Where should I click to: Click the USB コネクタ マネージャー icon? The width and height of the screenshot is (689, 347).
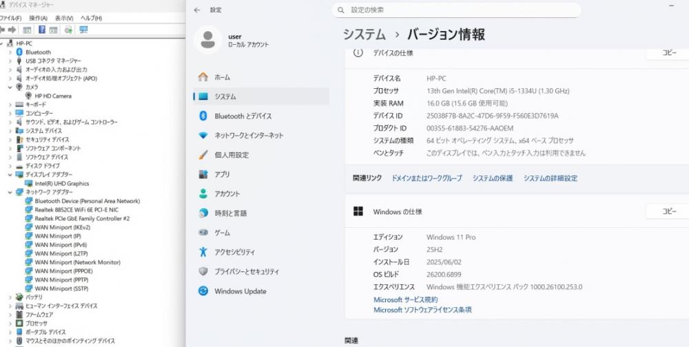click(19, 61)
